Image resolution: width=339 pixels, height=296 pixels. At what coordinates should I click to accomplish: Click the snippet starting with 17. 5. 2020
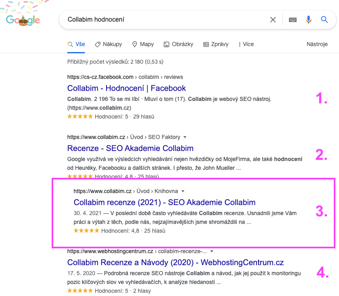pyautogui.click(x=184, y=278)
